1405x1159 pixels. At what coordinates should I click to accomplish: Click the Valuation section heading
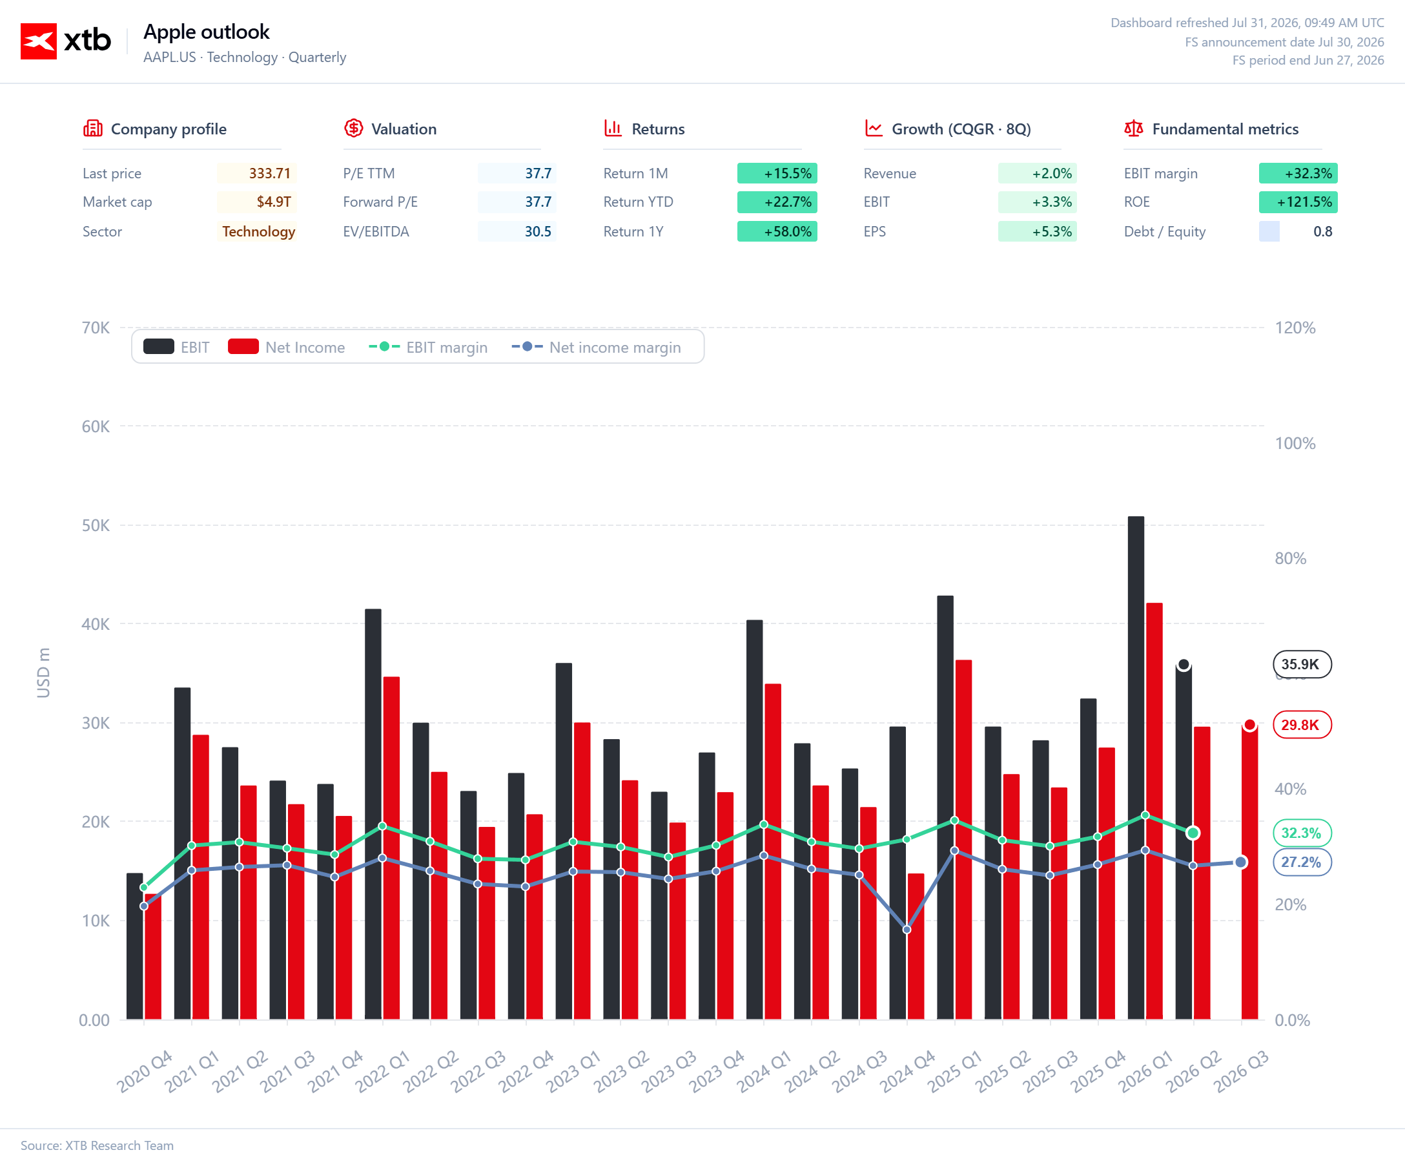tap(404, 129)
